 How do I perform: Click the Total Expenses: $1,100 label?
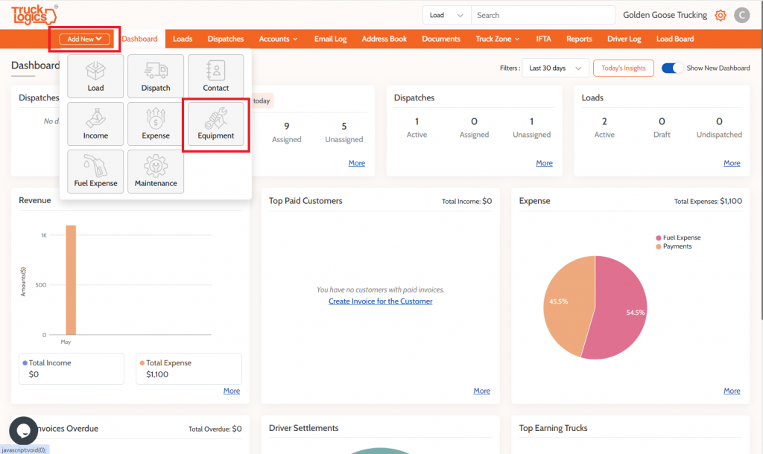708,201
